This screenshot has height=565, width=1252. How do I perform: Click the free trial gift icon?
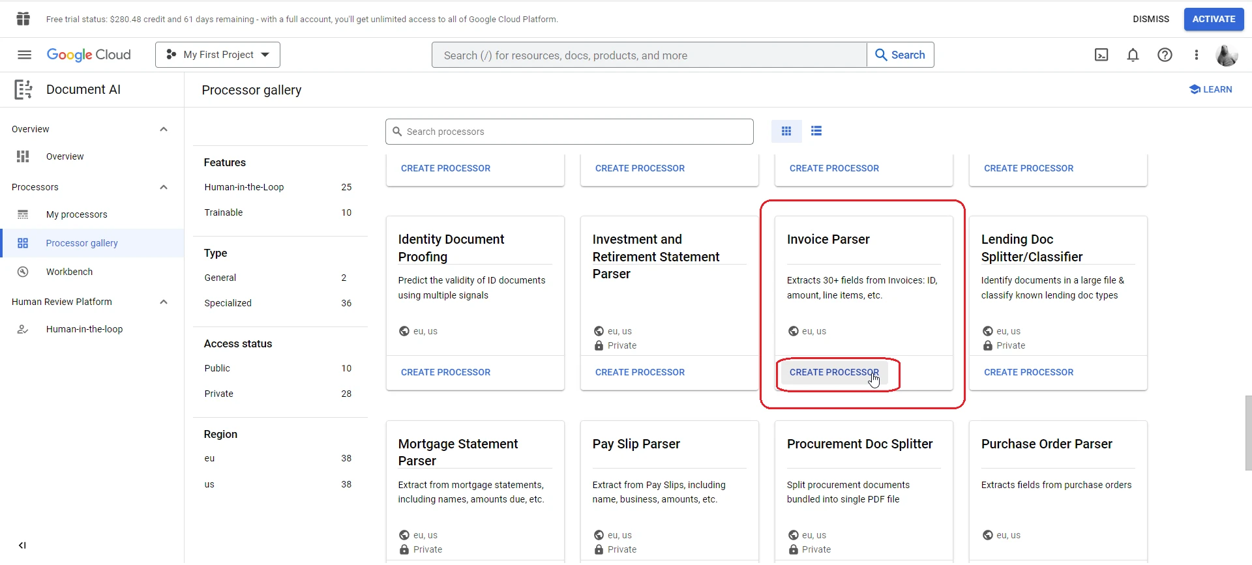pos(23,19)
